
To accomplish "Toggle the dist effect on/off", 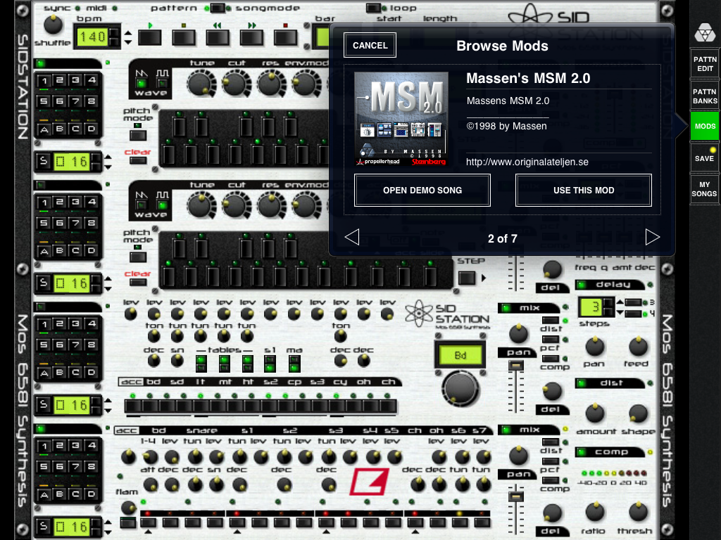I will click(582, 383).
